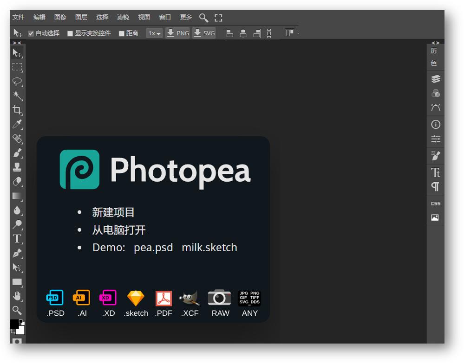Choose the Clone Stamp tool

click(17, 167)
